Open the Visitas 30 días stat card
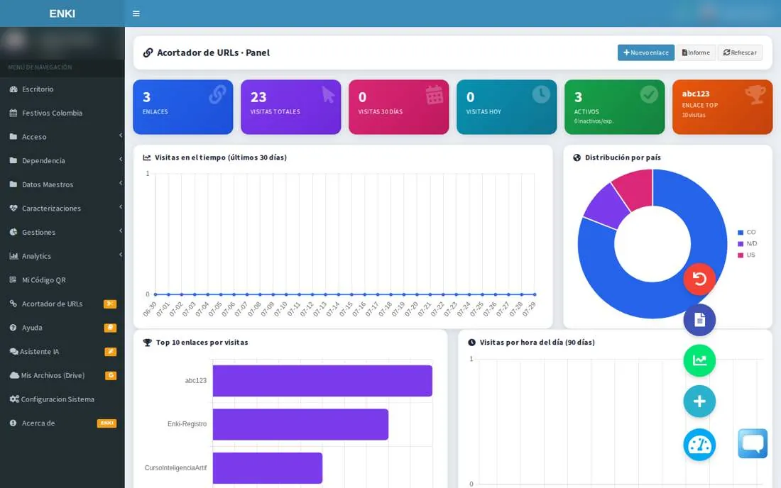The height and width of the screenshot is (488, 781). click(398, 107)
